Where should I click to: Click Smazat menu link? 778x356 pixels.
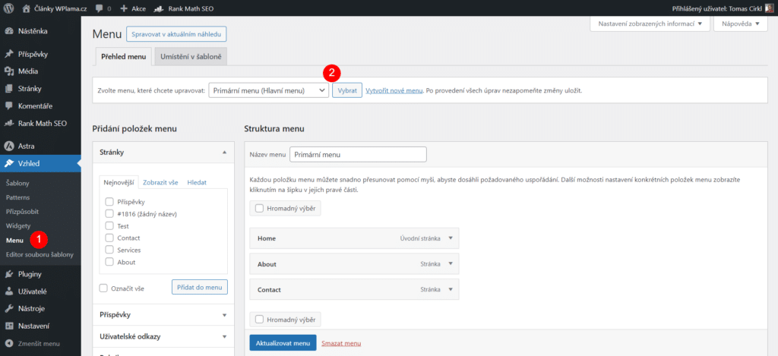tap(341, 343)
